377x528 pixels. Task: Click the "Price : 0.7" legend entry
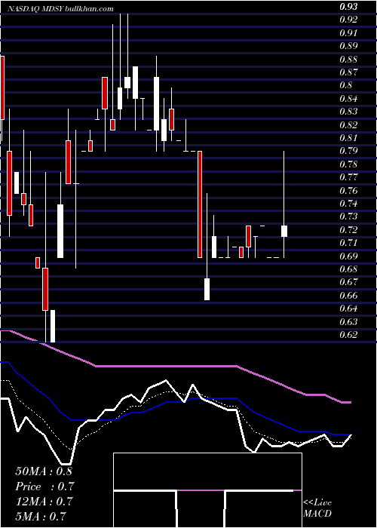pyautogui.click(x=44, y=487)
